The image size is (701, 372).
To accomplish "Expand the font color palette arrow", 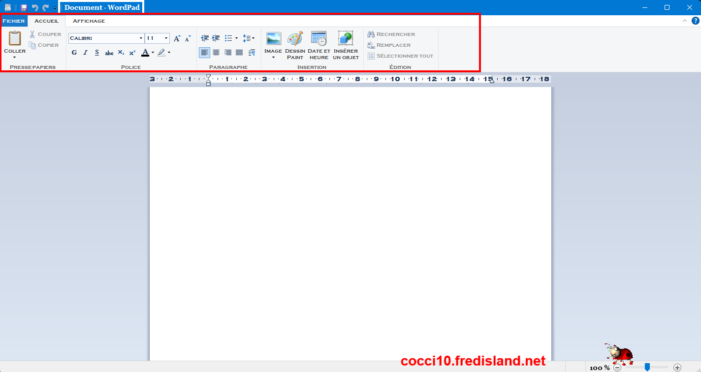I will (x=153, y=53).
